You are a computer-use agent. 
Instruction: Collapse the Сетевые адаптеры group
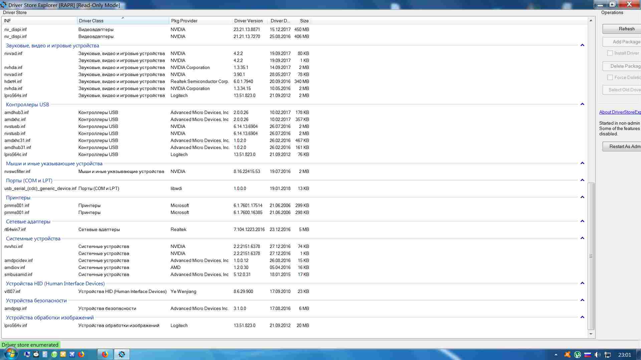coord(582,221)
